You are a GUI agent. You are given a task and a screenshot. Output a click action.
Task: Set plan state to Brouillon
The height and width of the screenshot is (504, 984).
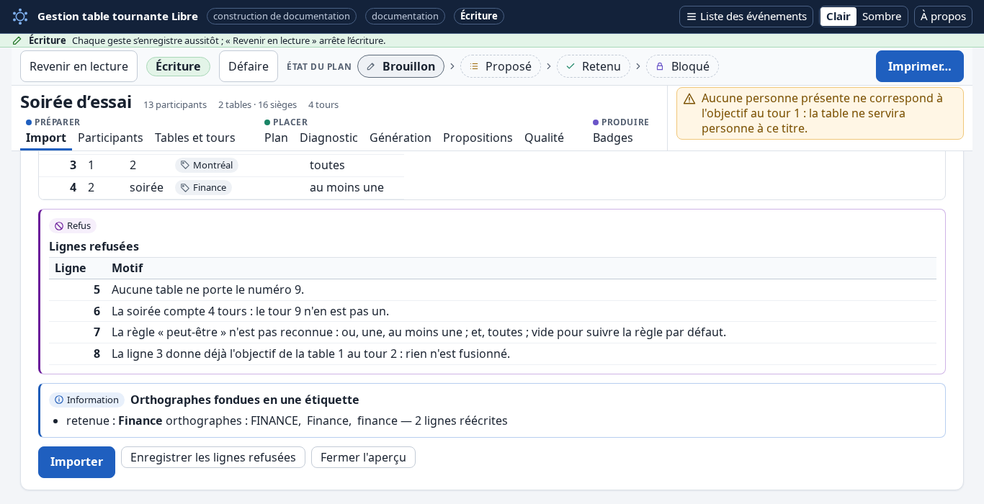(x=401, y=66)
